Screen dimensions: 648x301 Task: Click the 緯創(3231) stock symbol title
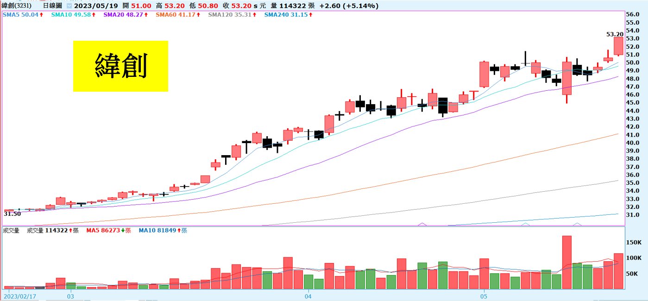tap(17, 6)
